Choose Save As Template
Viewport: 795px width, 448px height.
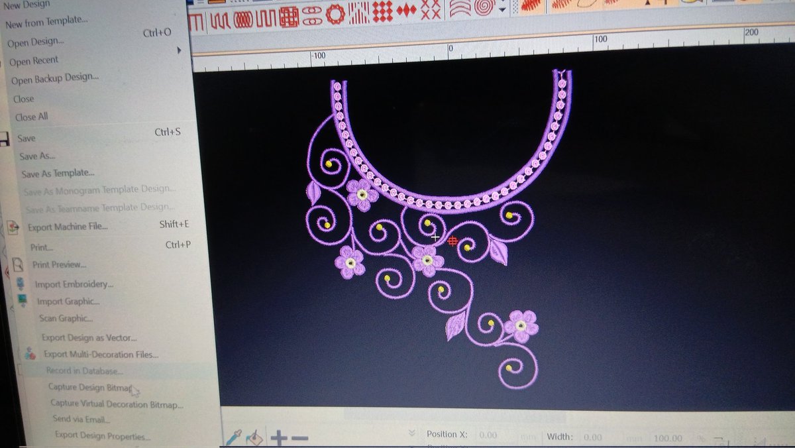pyautogui.click(x=58, y=174)
